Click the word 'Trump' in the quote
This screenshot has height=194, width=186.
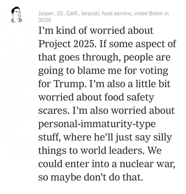coord(67,84)
